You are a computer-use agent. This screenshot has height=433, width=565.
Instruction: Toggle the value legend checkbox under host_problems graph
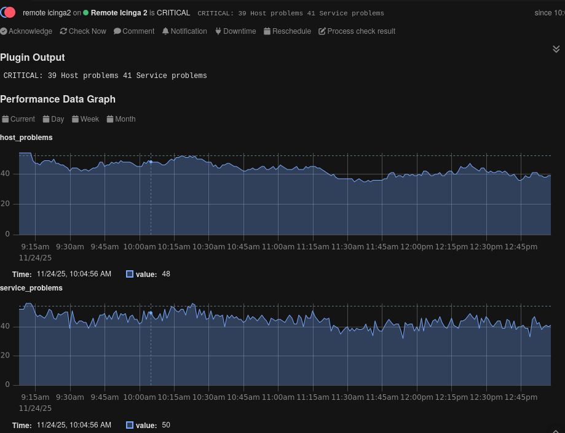point(129,274)
